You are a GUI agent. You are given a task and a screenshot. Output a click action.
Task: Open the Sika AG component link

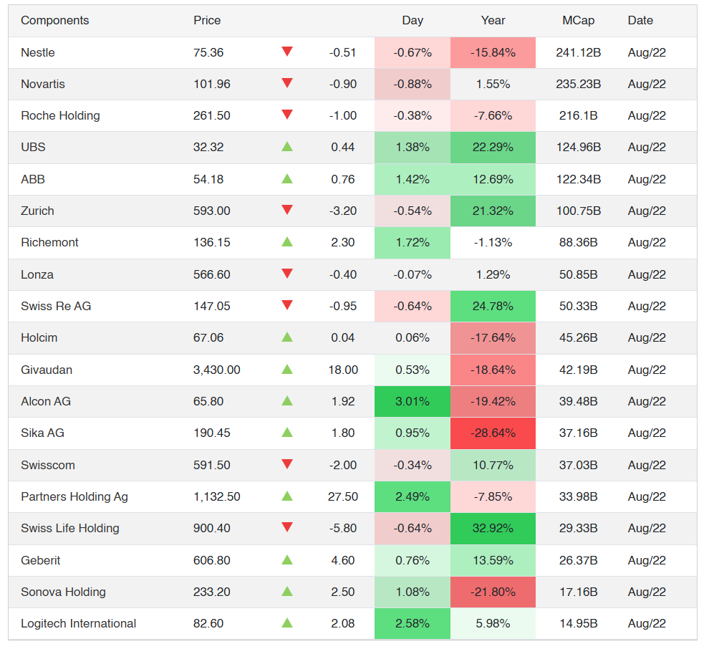[x=42, y=433]
